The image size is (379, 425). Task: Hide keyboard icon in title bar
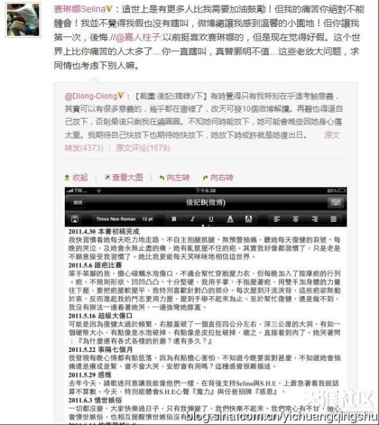coord(336,203)
